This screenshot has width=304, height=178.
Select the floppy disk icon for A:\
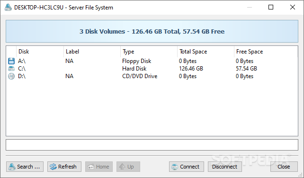pyautogui.click(x=11, y=61)
